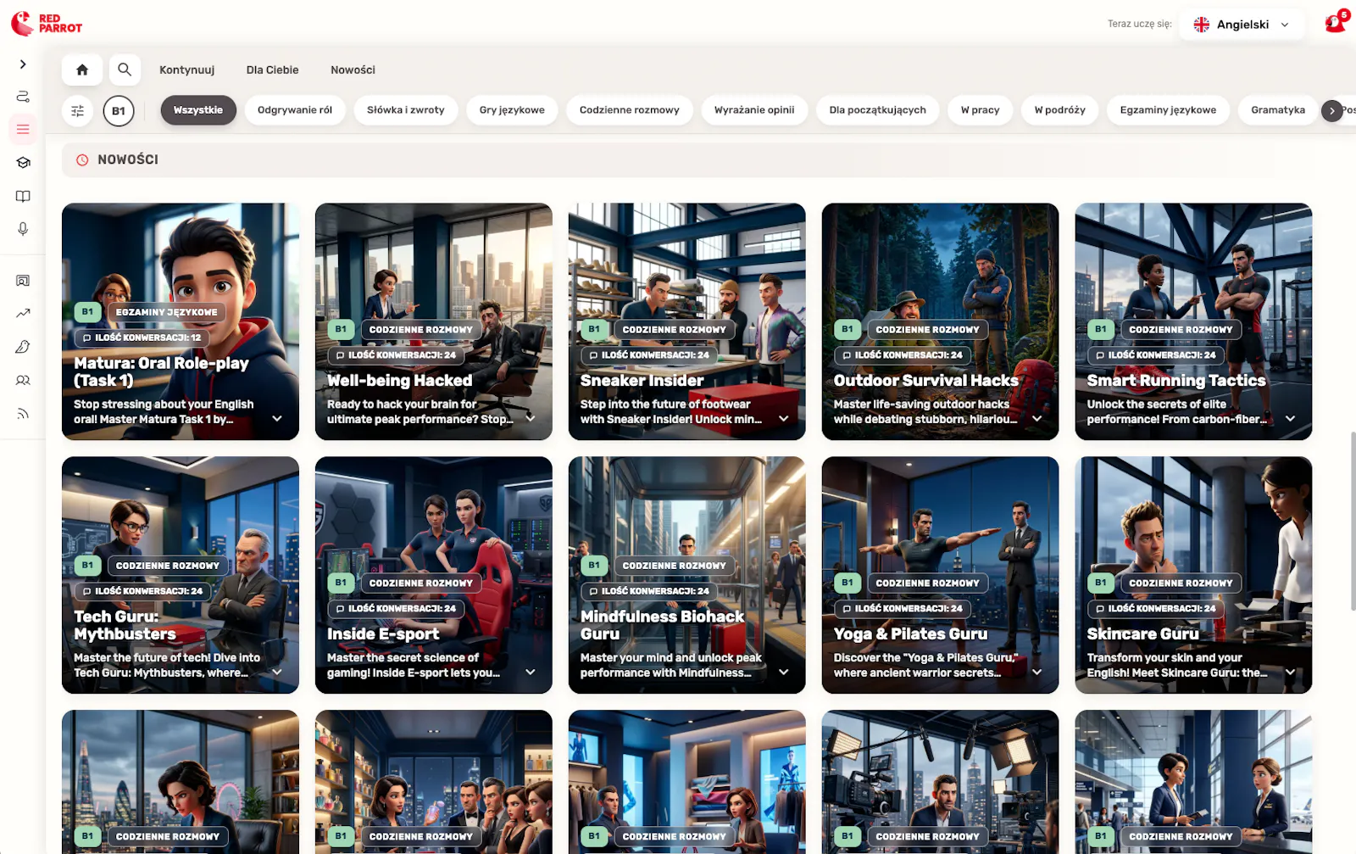Open the microphone icon in sidebar

(23, 229)
